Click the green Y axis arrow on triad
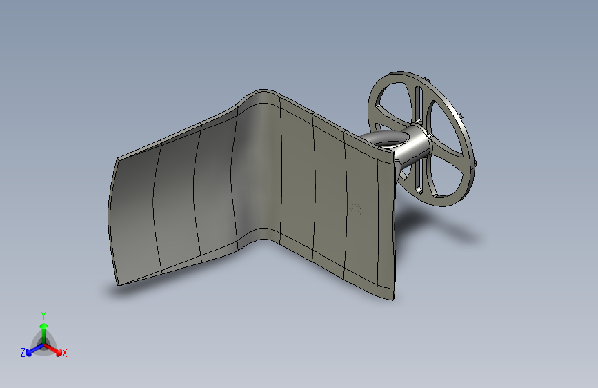Image resolution: width=598 pixels, height=388 pixels. click(x=44, y=332)
